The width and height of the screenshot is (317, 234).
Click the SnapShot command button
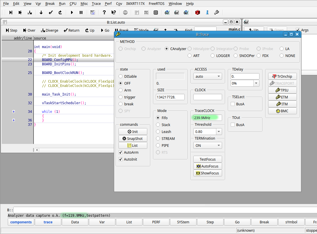(x=133, y=138)
